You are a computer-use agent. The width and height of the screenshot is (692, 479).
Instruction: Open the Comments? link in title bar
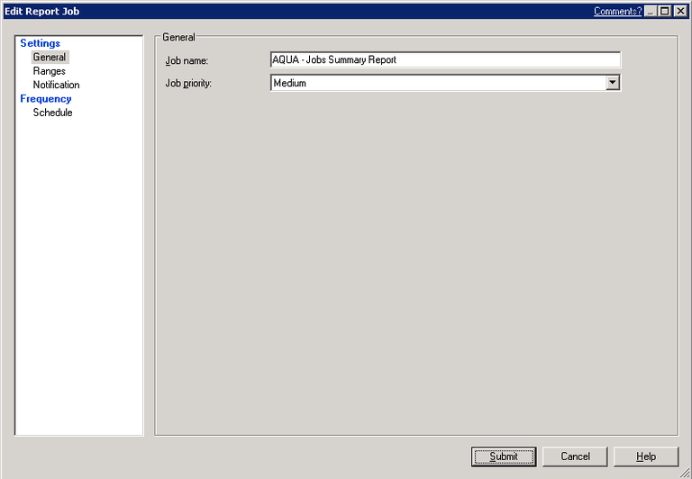617,11
